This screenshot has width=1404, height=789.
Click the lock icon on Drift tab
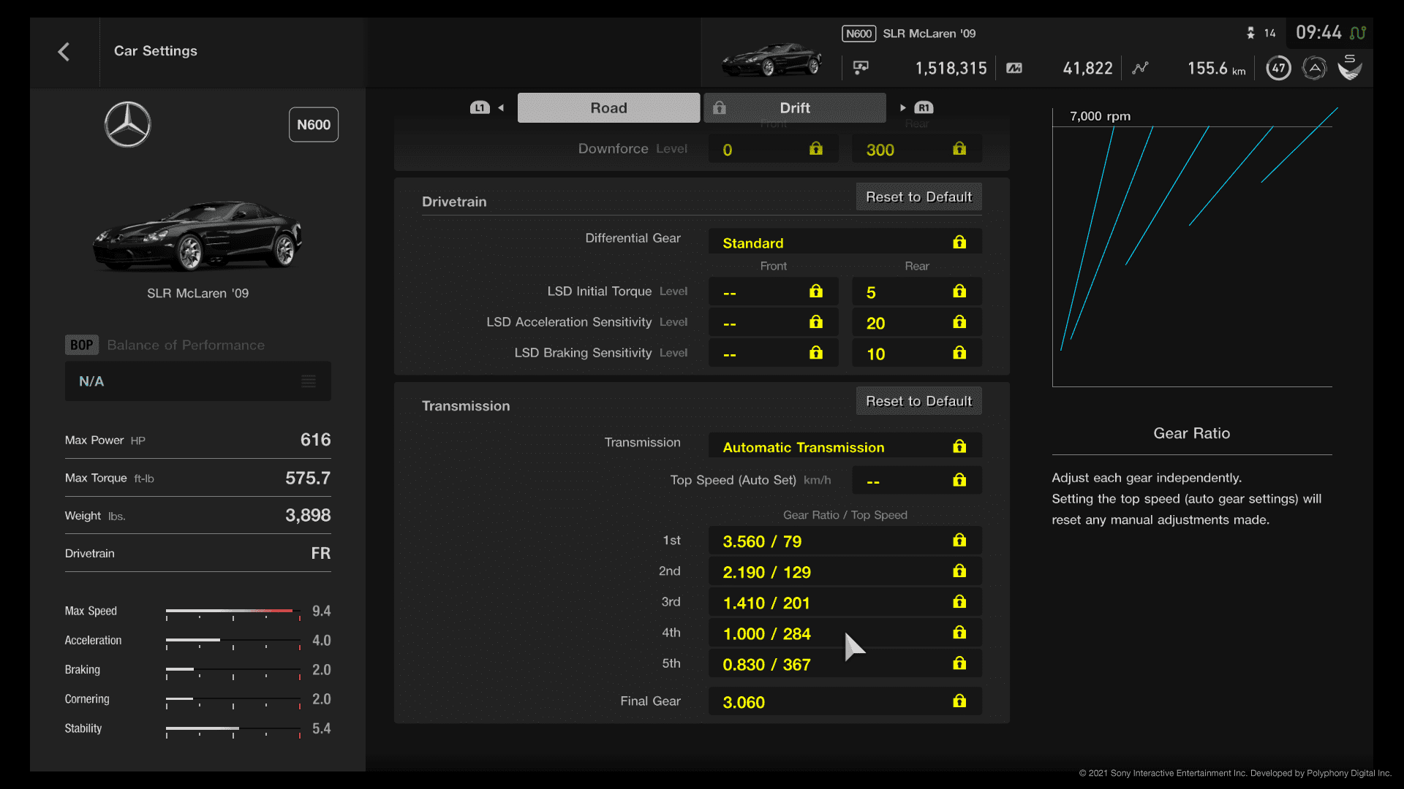(720, 108)
